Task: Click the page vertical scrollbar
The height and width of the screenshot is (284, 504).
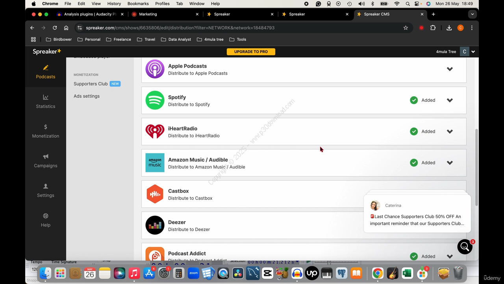Action: (476, 167)
